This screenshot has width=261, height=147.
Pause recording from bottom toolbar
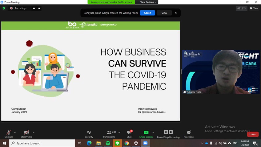tap(166, 132)
